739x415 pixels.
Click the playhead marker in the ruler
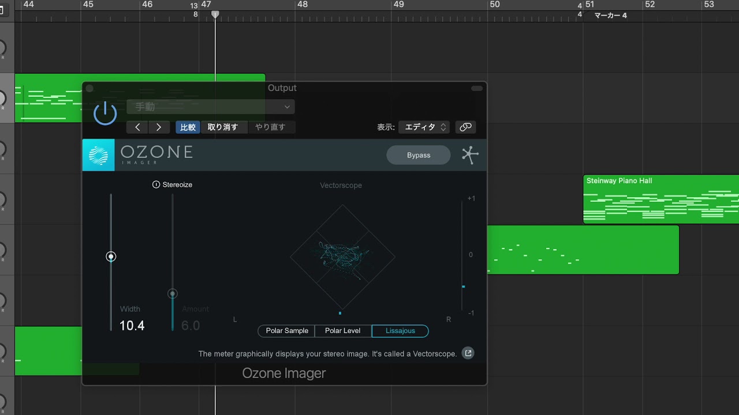click(x=215, y=14)
